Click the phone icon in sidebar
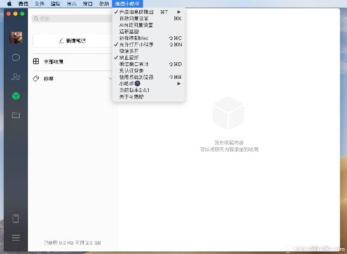 click(16, 218)
